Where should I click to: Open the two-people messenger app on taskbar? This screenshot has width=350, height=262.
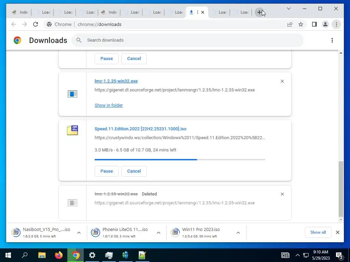pos(125,255)
